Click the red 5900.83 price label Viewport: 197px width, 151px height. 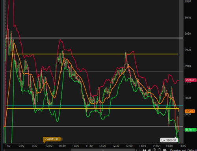tap(190, 80)
